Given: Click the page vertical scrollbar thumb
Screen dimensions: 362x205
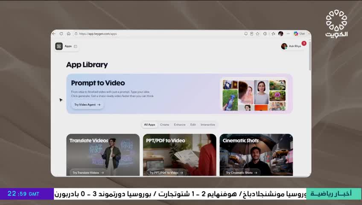Looking at the screenshot, I should pos(310,56).
